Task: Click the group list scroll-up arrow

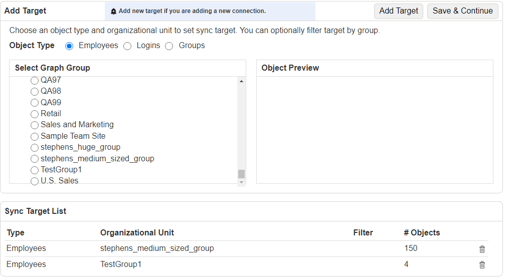Action: point(241,81)
